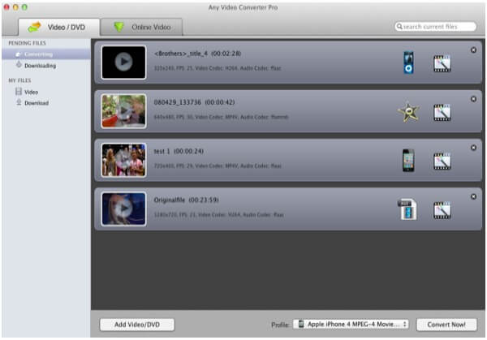Close the Any Video Converter Pro window
Image resolution: width=487 pixels, height=340 pixels.
click(x=6, y=7)
